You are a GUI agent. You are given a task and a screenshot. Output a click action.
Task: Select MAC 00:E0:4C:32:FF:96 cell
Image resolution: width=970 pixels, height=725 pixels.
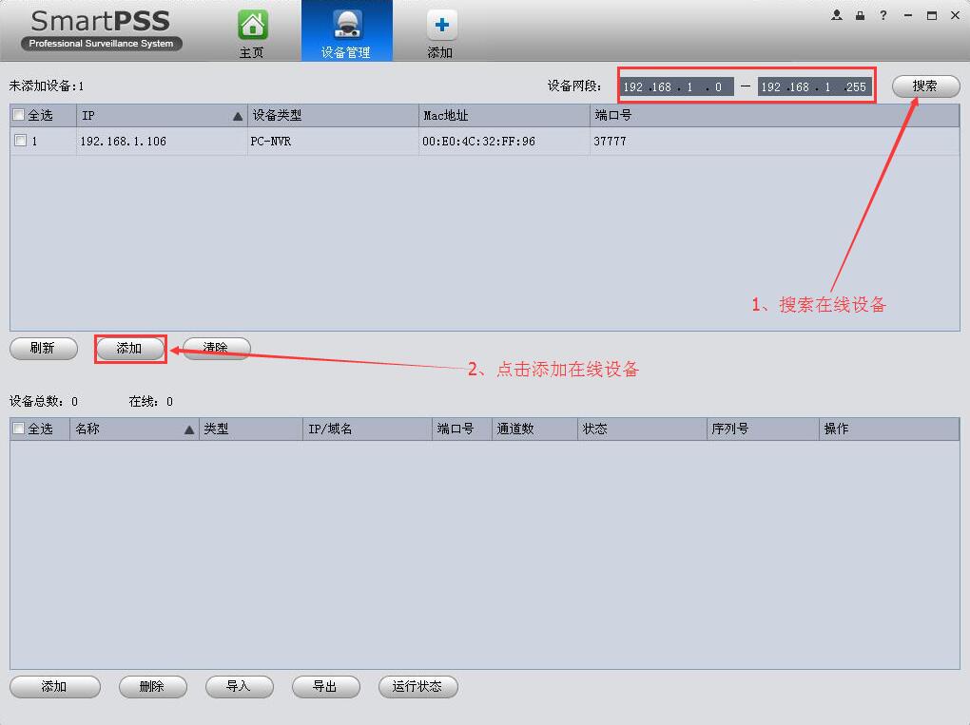(504, 141)
